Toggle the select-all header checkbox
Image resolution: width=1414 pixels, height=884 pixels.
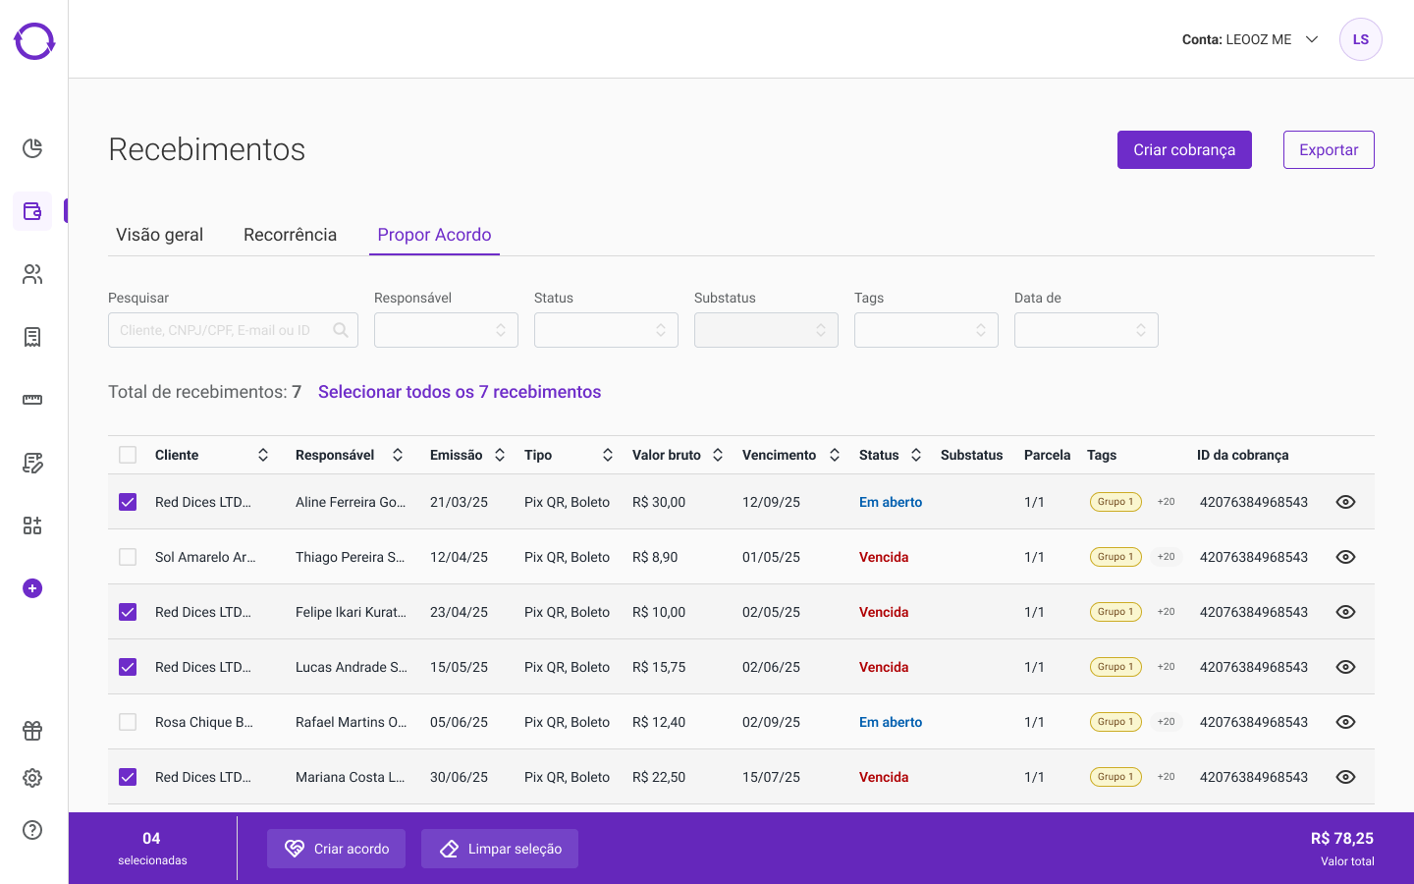[x=128, y=455]
